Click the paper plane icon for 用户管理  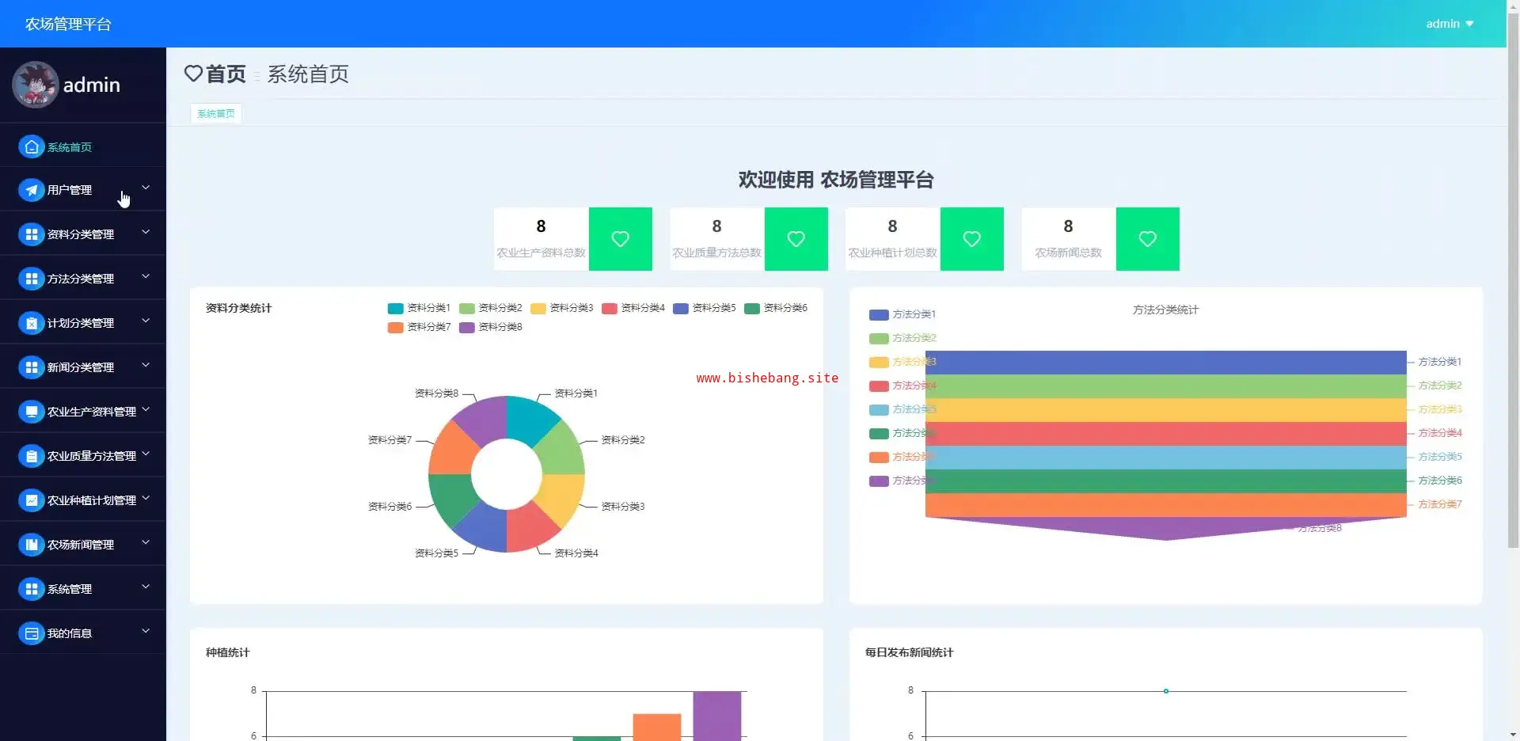(31, 190)
